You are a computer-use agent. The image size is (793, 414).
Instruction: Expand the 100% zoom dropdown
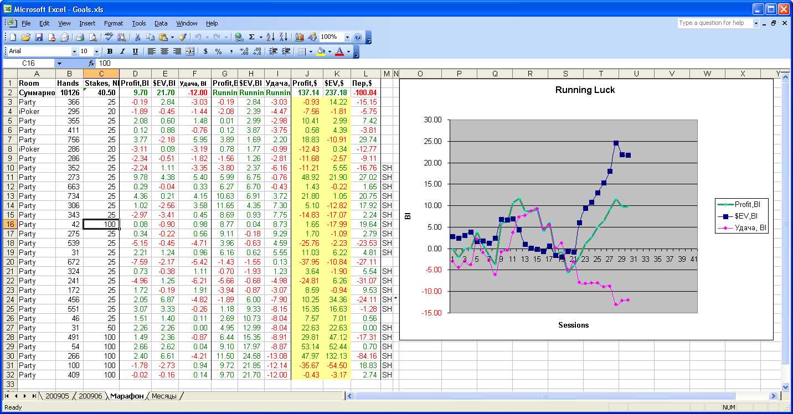[347, 37]
